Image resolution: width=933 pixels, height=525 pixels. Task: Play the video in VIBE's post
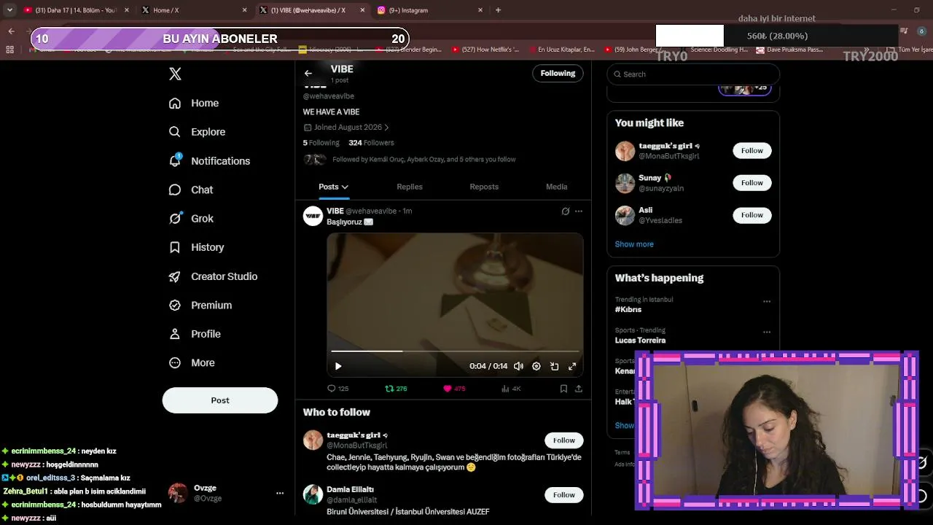tap(338, 366)
